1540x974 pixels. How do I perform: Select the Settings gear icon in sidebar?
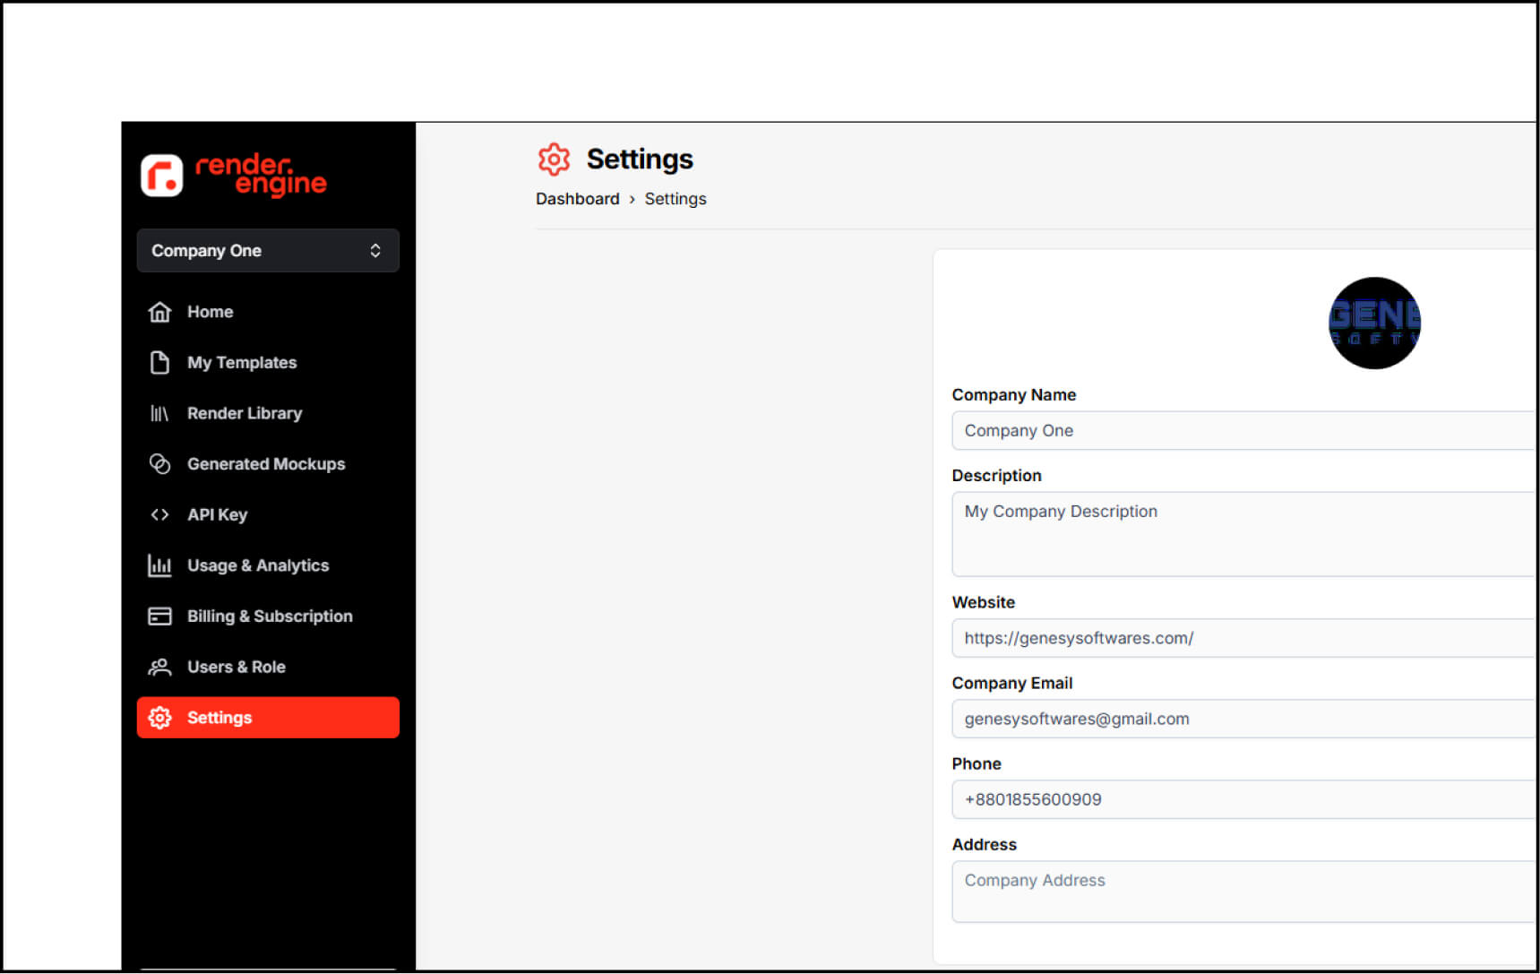click(x=159, y=717)
